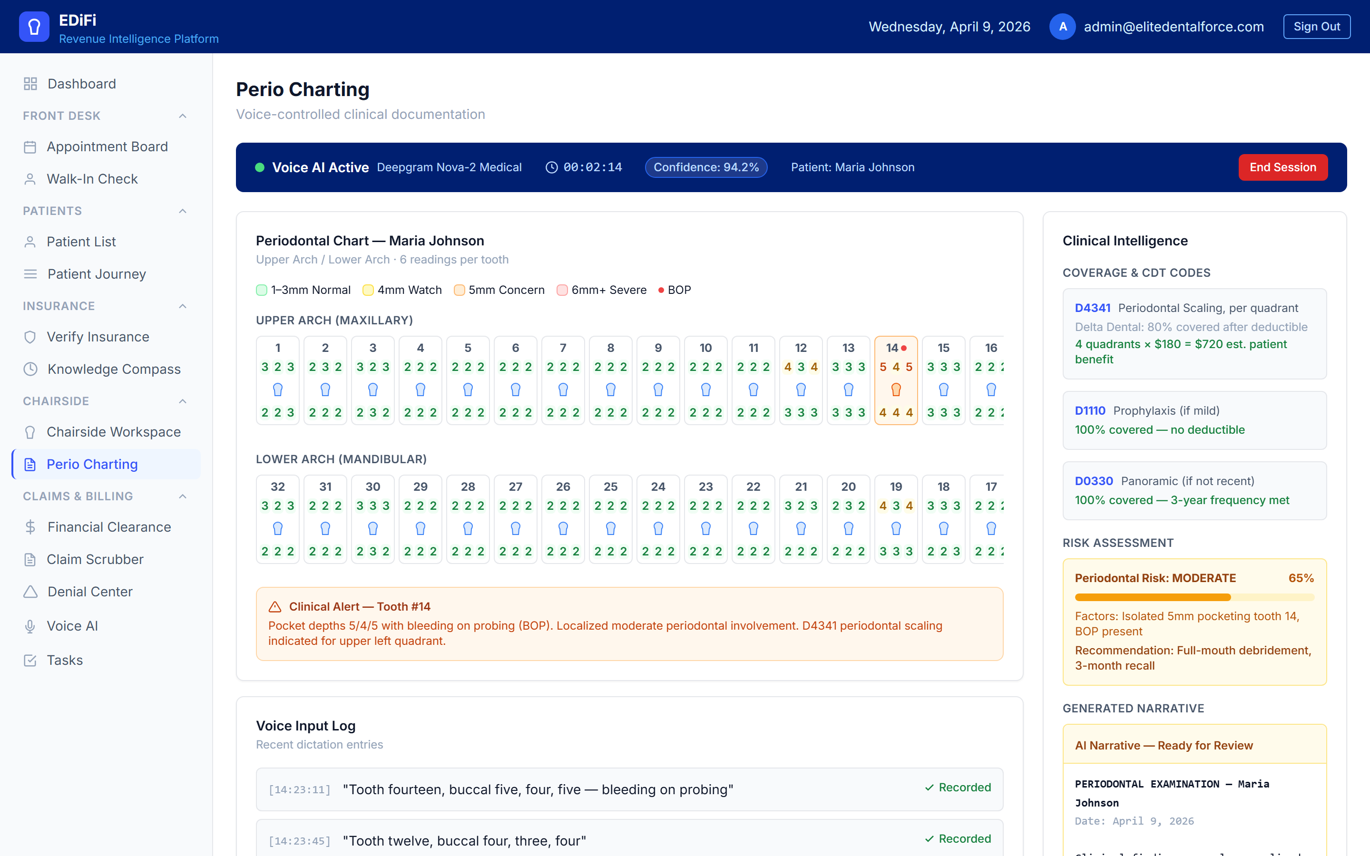
Task: Click the EDiFi tooth logo
Action: 33,26
